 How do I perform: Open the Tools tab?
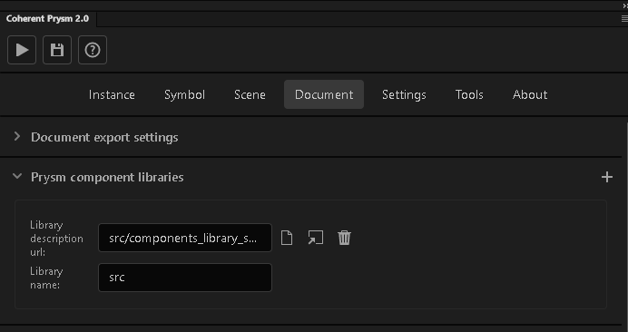[469, 94]
